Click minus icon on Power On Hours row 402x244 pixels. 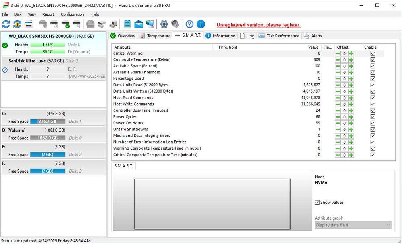click(338, 123)
